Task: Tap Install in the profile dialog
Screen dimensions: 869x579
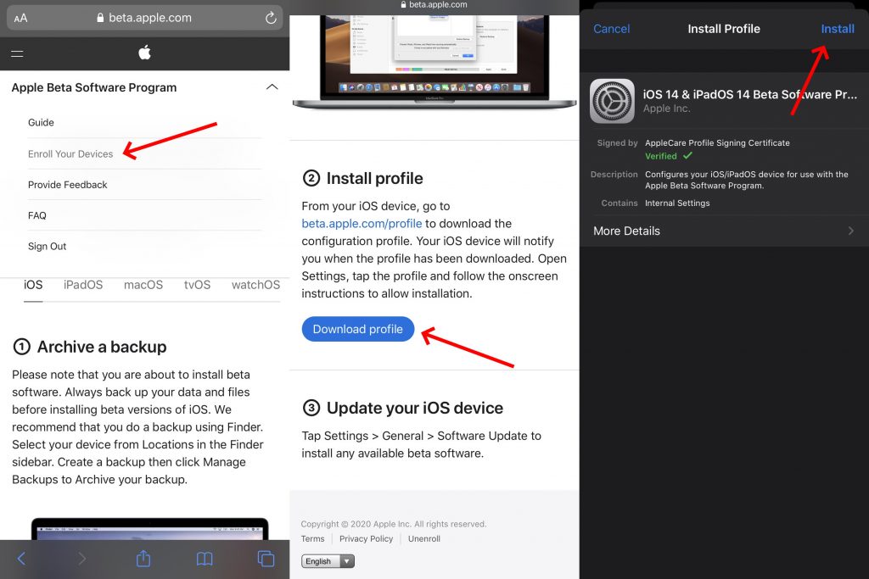Action: pyautogui.click(x=838, y=29)
